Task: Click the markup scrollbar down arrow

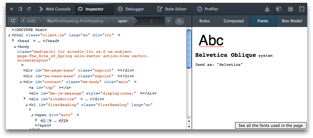Action: tap(189, 126)
